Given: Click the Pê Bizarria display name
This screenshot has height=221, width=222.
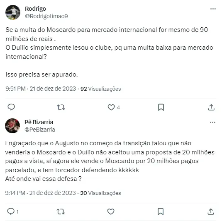Looking at the screenshot, I should (39, 122).
